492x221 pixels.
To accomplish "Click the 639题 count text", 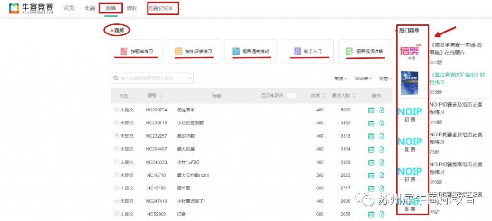I will click(x=435, y=122).
